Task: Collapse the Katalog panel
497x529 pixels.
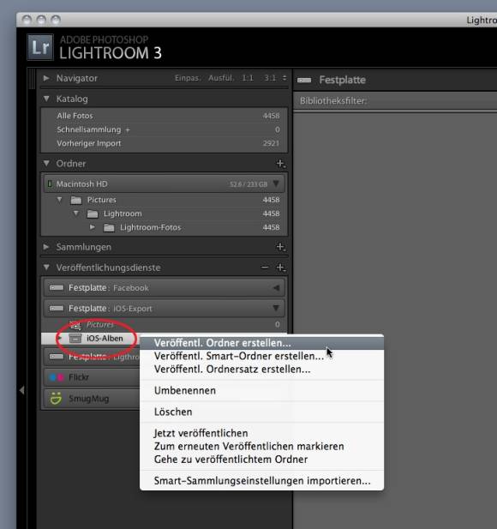Action: (x=46, y=99)
